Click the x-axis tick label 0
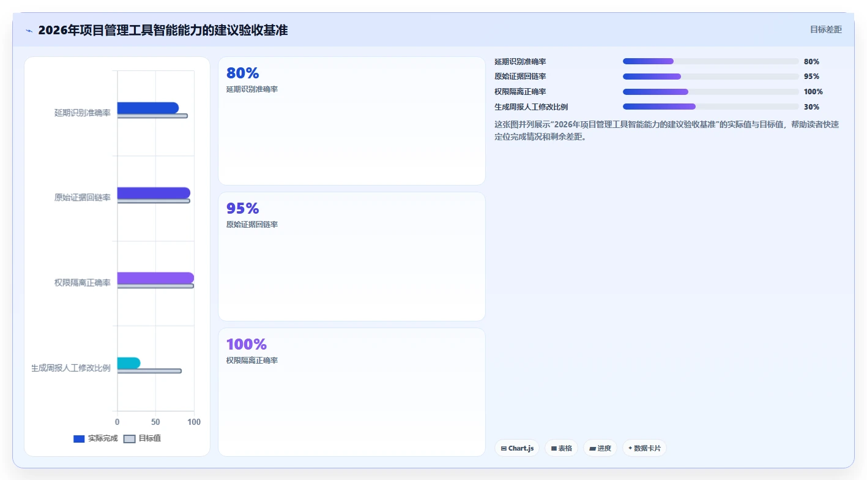 click(117, 422)
